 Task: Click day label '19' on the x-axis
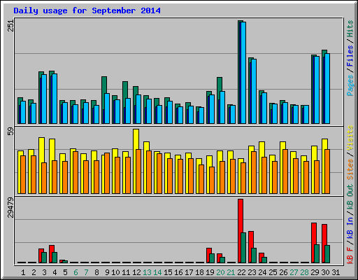click(x=210, y=272)
